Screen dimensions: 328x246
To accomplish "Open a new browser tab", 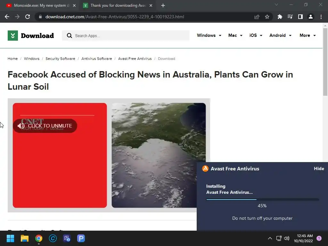I will click(x=163, y=5).
